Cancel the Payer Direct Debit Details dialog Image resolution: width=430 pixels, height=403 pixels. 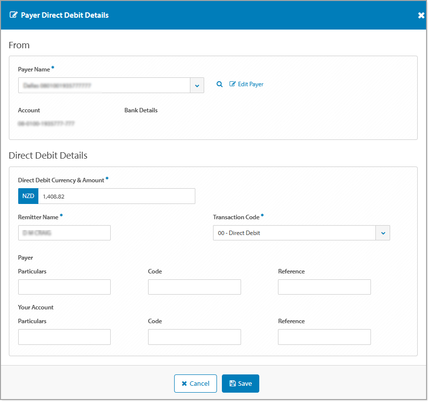(195, 383)
